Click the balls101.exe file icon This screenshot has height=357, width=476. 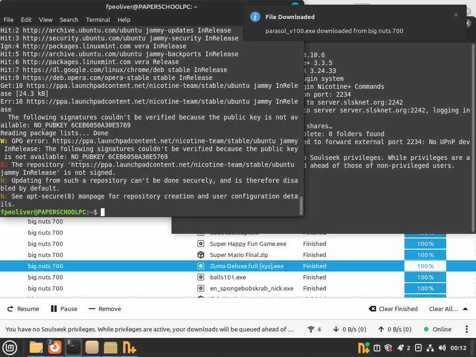[x=201, y=277]
